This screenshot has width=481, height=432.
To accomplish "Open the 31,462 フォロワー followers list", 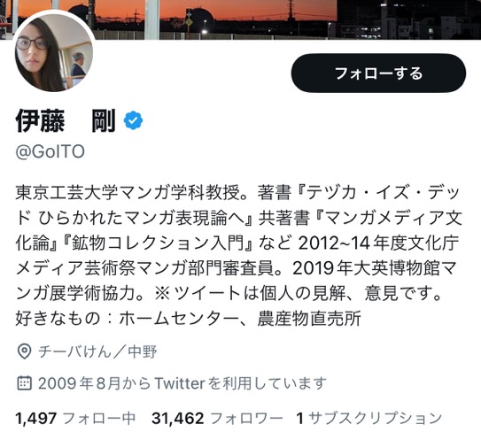I will pos(217,418).
